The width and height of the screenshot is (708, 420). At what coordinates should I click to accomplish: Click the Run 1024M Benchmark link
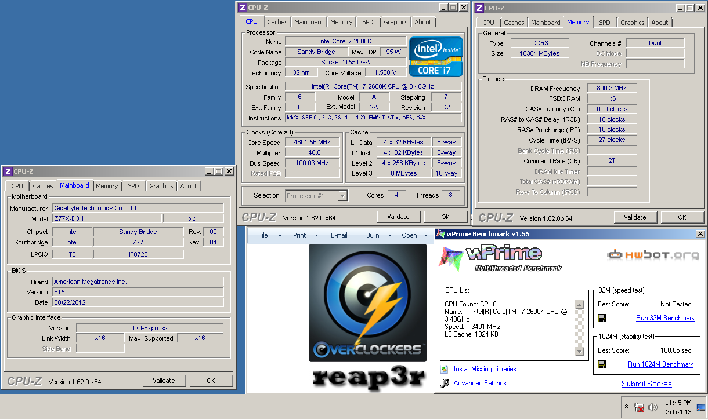(660, 364)
